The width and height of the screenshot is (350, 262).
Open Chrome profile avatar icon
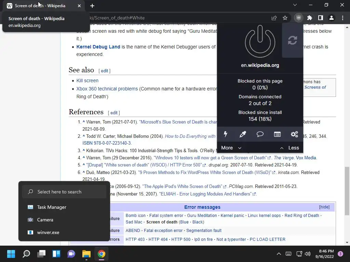pyautogui.click(x=332, y=18)
